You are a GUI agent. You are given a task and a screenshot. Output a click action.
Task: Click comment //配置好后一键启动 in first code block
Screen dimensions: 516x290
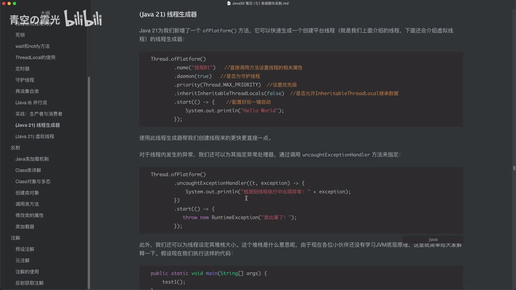[x=248, y=102]
